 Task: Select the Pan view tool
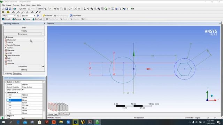(x=88, y=9)
